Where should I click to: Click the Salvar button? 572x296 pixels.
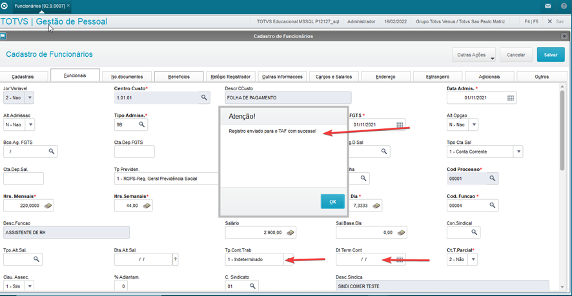point(551,55)
